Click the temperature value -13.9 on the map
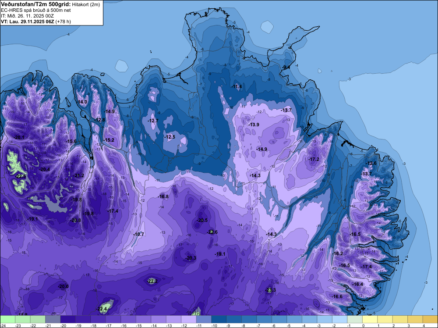Image resolution: width=438 pixels, height=328 pixels. (254, 125)
